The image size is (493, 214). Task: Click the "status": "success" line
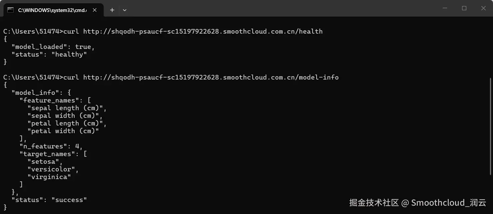click(x=49, y=200)
